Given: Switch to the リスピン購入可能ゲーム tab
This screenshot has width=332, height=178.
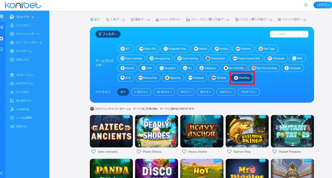Looking at the screenshot, I should click(254, 19).
